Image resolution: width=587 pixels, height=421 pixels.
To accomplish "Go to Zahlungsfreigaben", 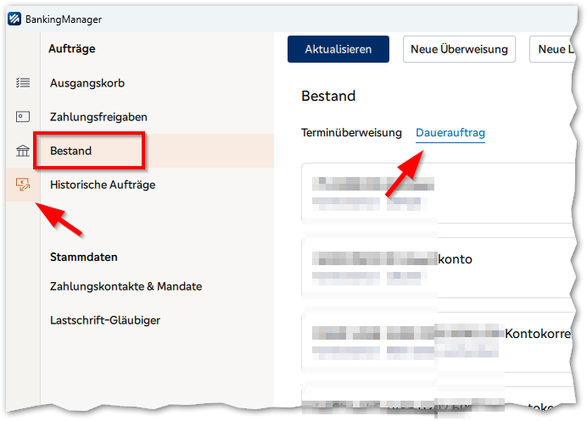I will [x=98, y=117].
